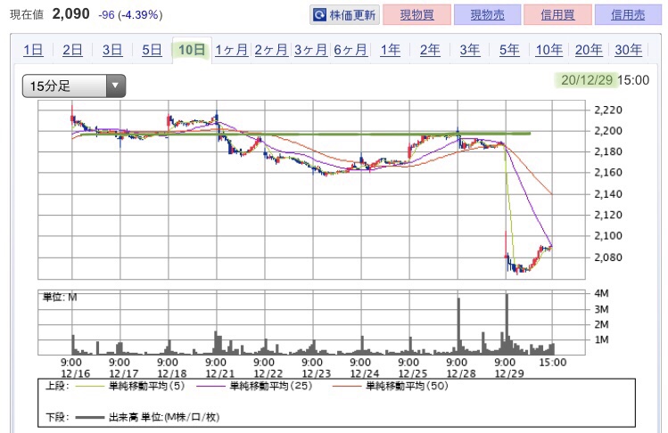The width and height of the screenshot is (668, 433).
Task: Switch chart to 1ヶ月 range
Action: pyautogui.click(x=231, y=50)
